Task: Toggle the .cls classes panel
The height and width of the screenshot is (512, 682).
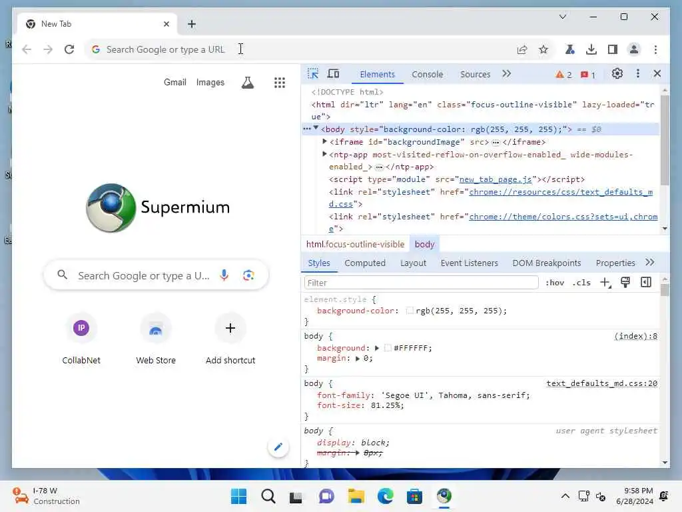Action: point(581,283)
